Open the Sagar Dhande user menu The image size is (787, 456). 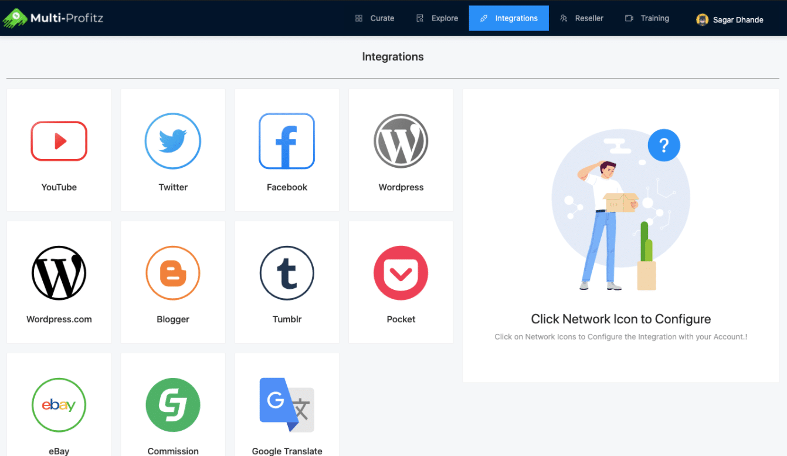tap(730, 19)
